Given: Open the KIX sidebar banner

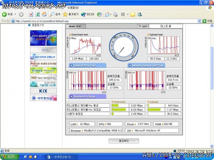Looking at the screenshot, I should pyautogui.click(x=43, y=91).
